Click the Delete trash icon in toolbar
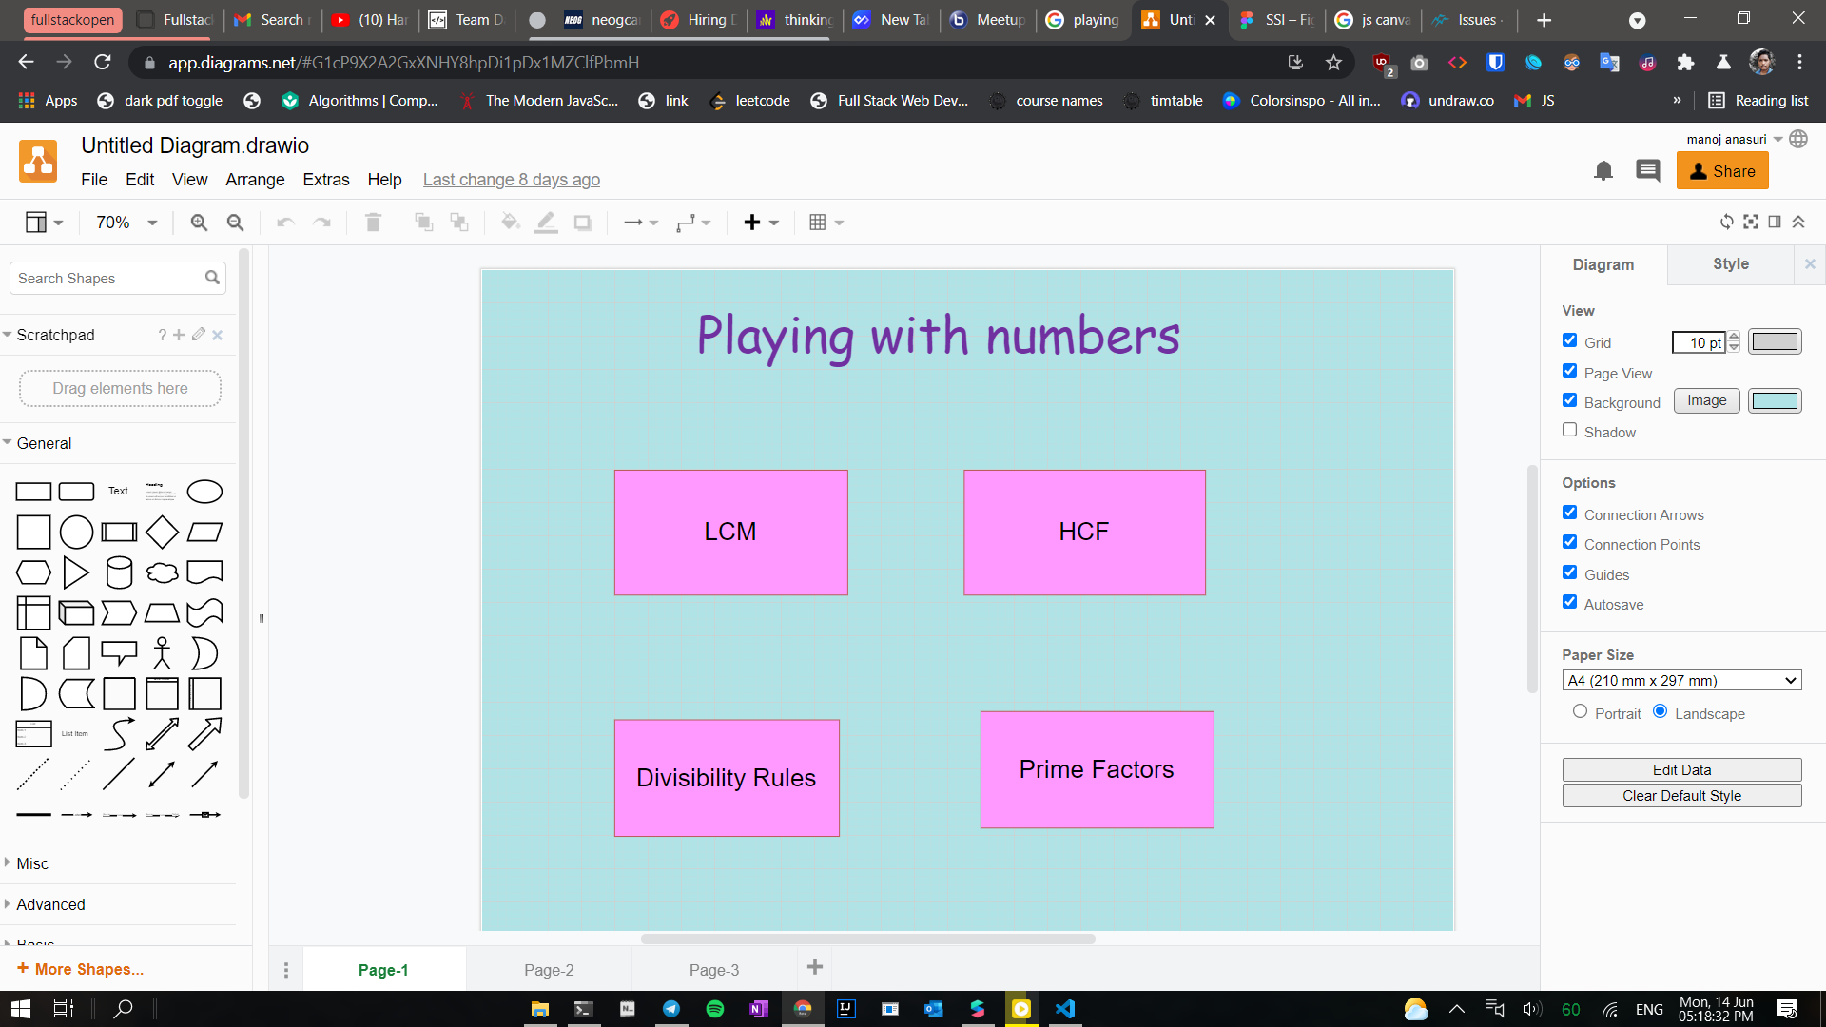The width and height of the screenshot is (1826, 1027). [x=373, y=223]
